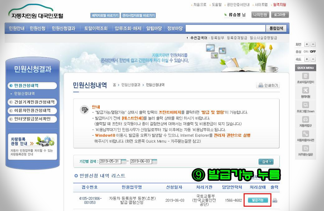Click the 발급가능 status button
The image size is (324, 211).
tap(258, 200)
